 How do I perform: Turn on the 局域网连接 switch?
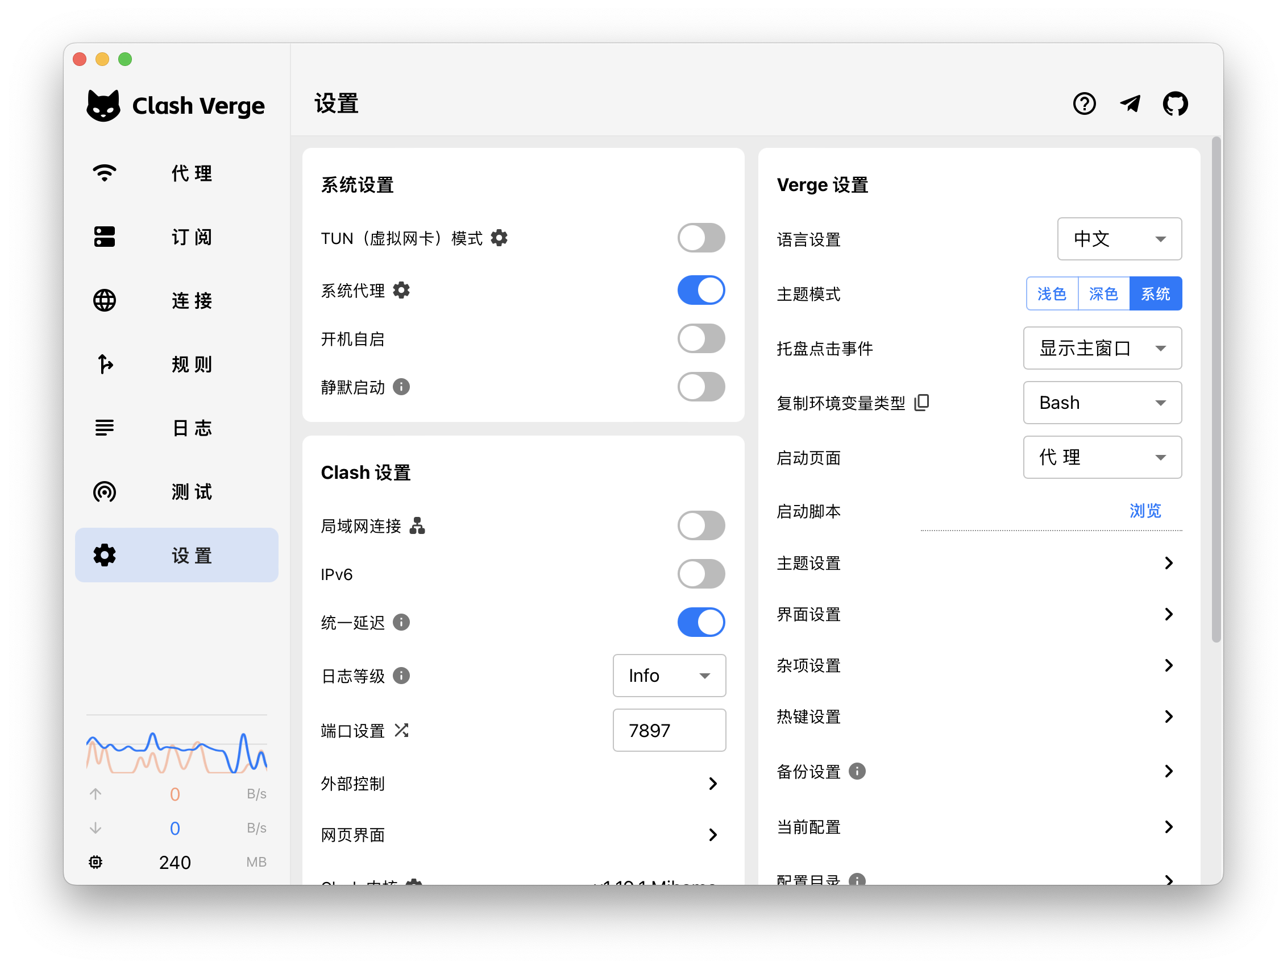tap(701, 525)
